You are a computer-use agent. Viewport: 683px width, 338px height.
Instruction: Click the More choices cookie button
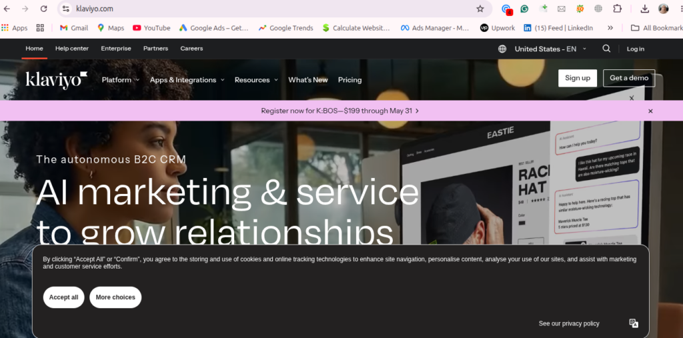pos(115,297)
